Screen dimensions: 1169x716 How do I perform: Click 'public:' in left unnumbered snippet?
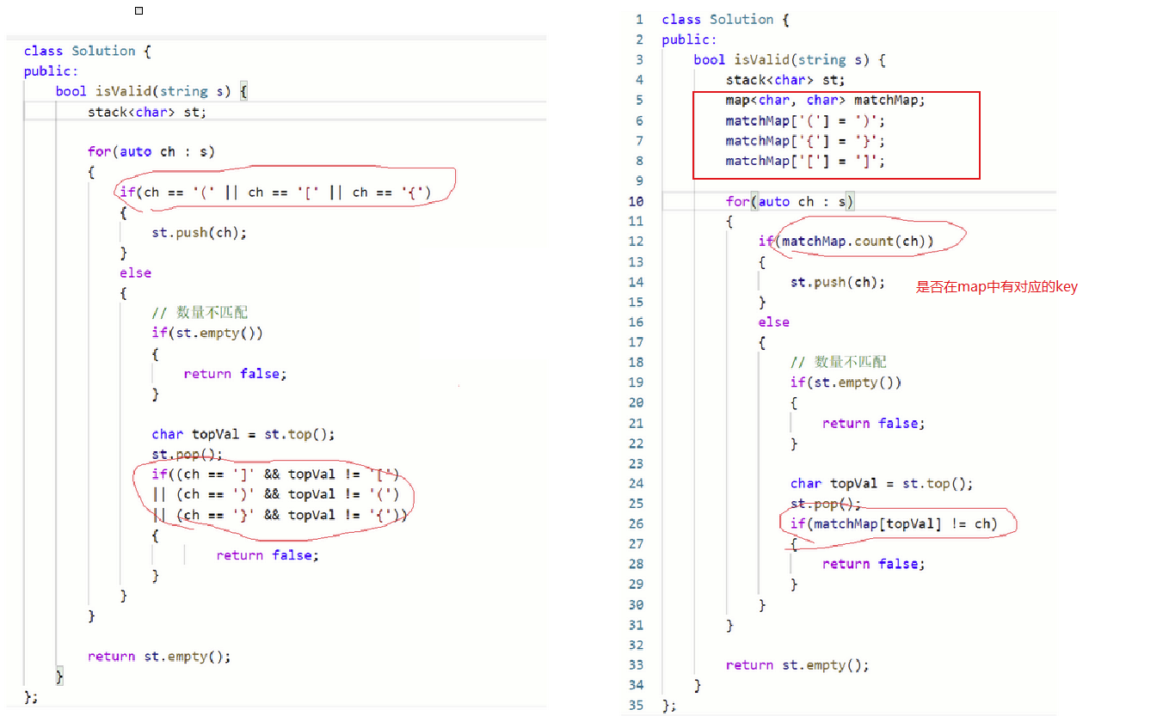[51, 71]
